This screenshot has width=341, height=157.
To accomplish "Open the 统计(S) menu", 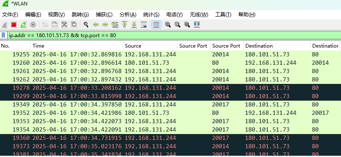I will pyautogui.click(x=151, y=15).
